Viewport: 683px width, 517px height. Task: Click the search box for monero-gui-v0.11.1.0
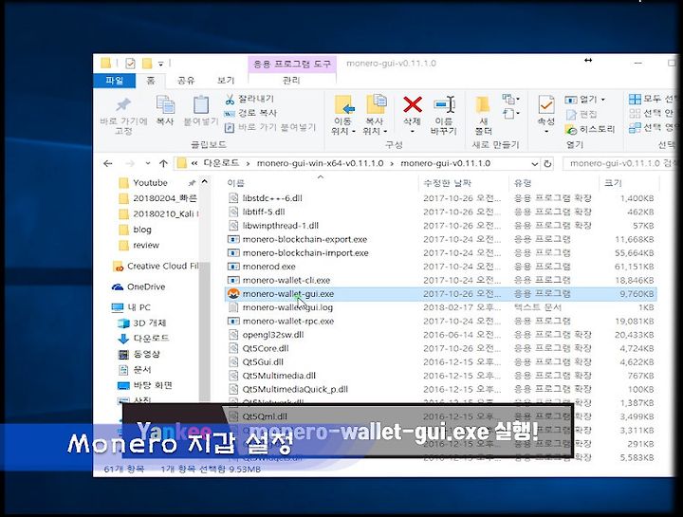tap(618, 164)
